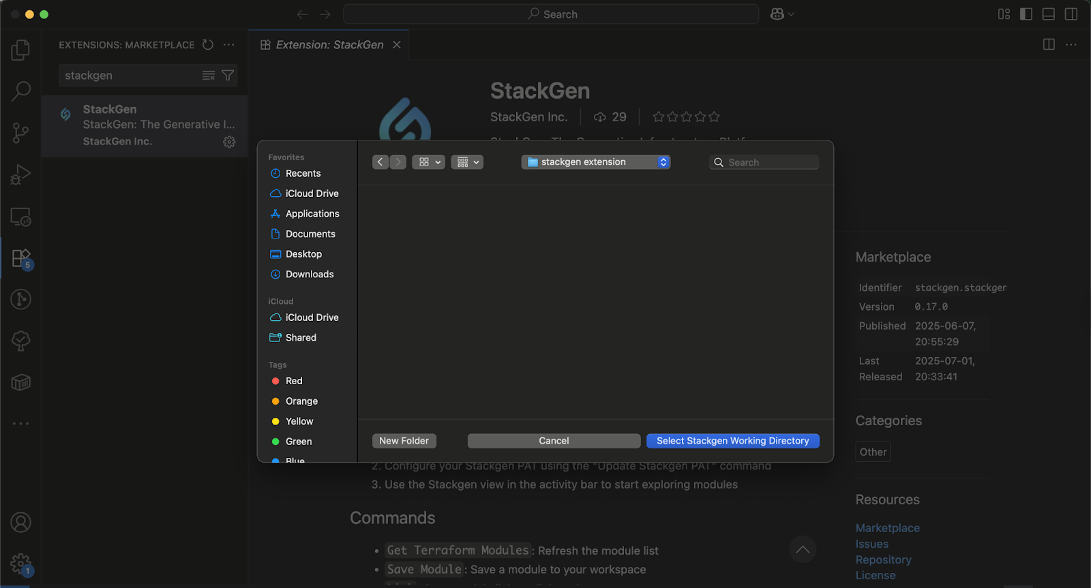Viewport: 1091px width, 588px height.
Task: Select the Red tag
Action: (x=286, y=381)
